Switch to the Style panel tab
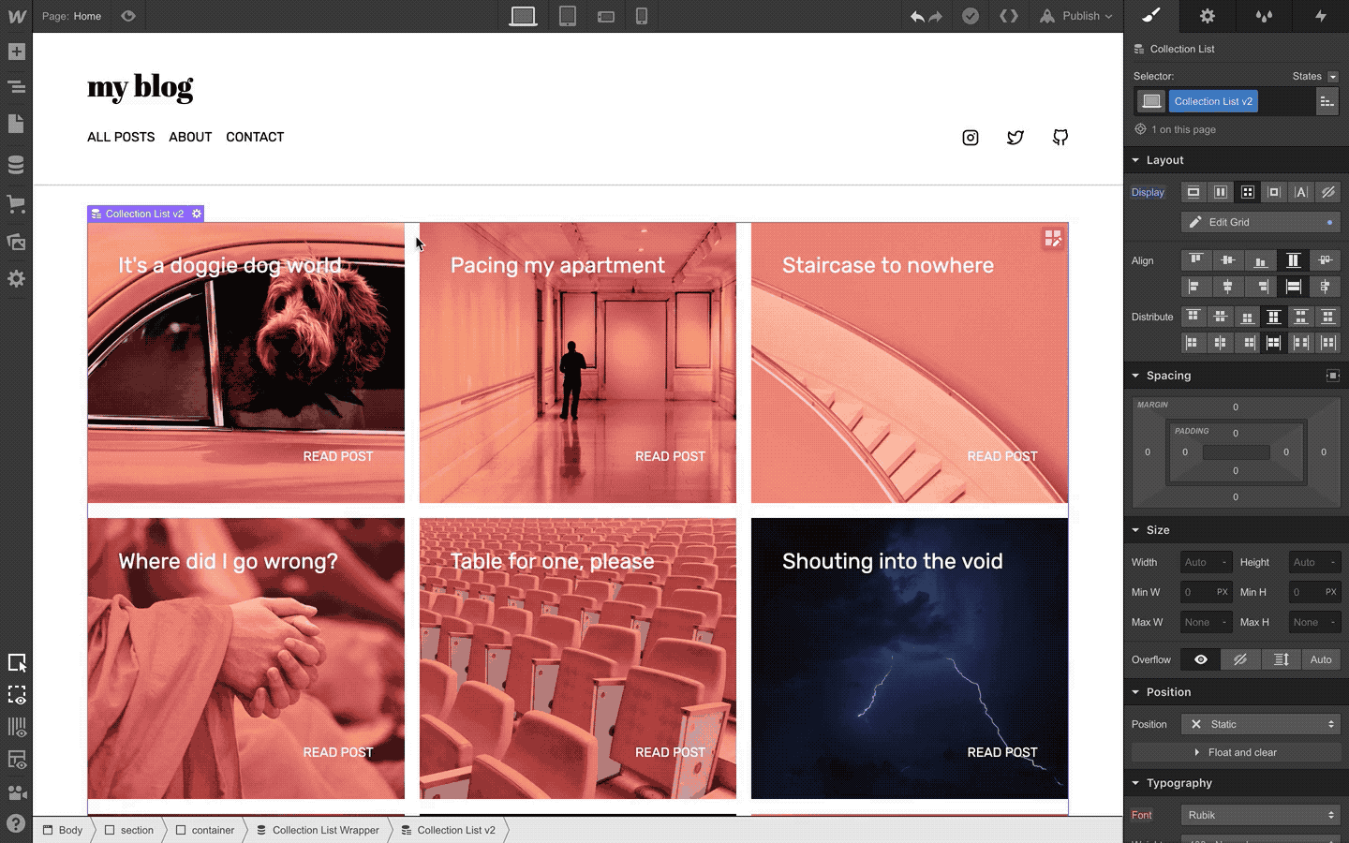This screenshot has height=843, width=1349. coord(1151,16)
